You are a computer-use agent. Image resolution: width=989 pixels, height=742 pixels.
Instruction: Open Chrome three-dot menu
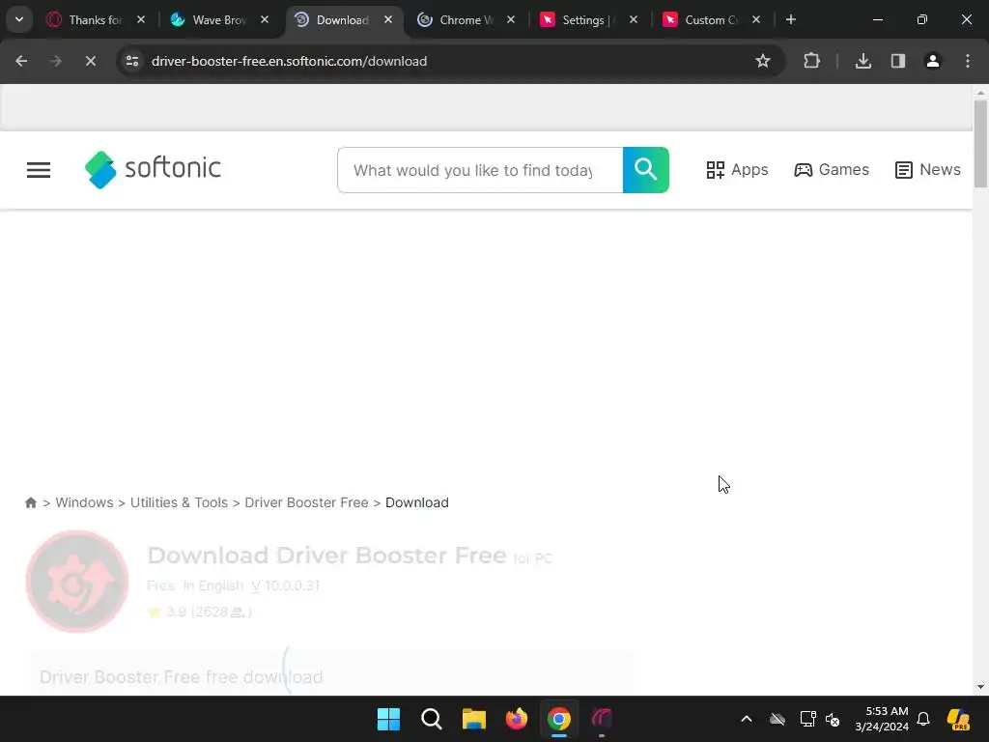point(968,61)
